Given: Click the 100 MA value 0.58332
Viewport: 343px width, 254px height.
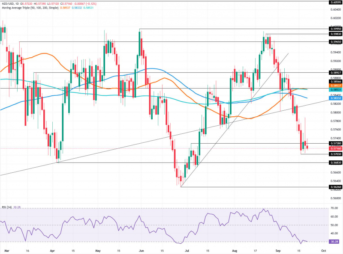Looking at the screenshot, I should pyautogui.click(x=77, y=8).
